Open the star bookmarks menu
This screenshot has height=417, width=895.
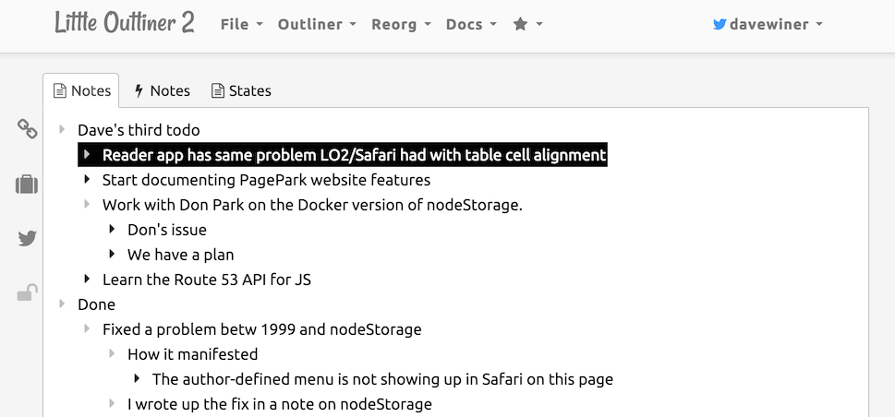[x=527, y=25]
